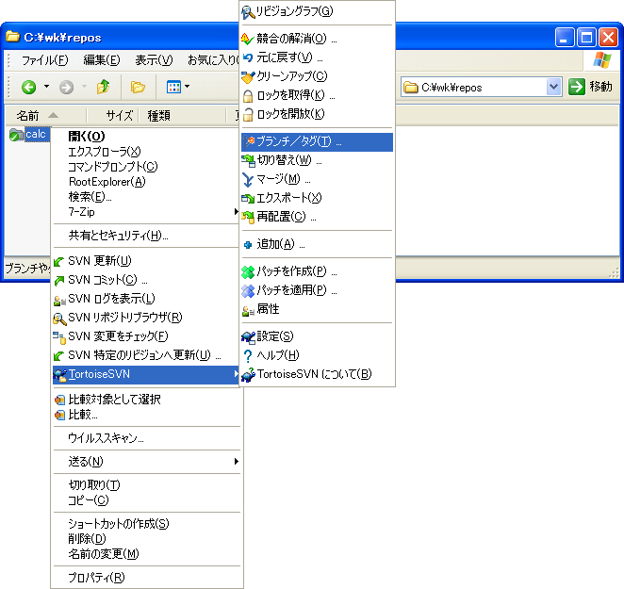This screenshot has height=589, width=624.
Task: Open the File (ファイル) menu in menu bar
Action: pyautogui.click(x=44, y=60)
